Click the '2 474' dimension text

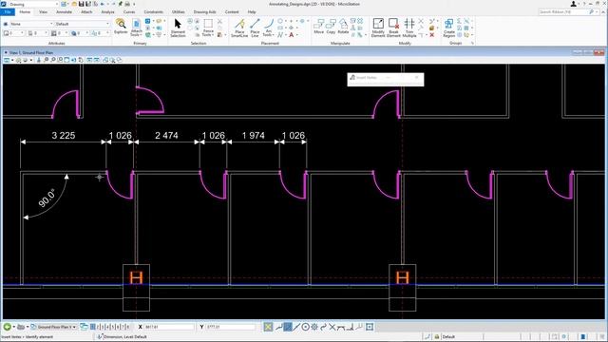pyautogui.click(x=166, y=135)
